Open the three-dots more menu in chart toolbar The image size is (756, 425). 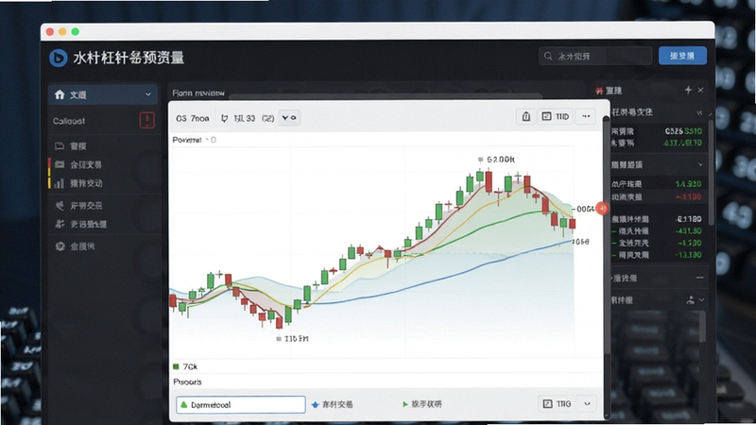point(586,116)
